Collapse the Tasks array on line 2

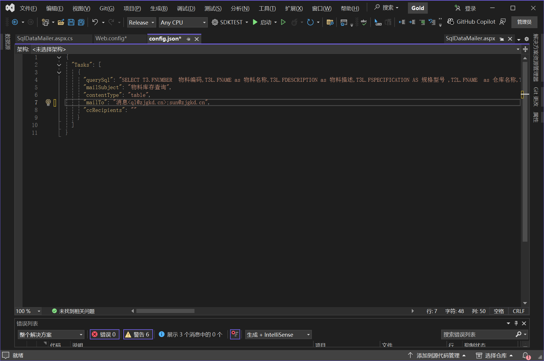(x=59, y=65)
